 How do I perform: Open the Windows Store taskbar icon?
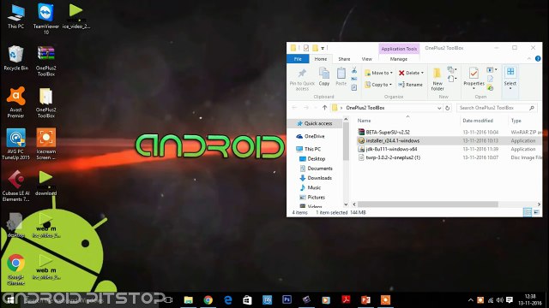248,300
